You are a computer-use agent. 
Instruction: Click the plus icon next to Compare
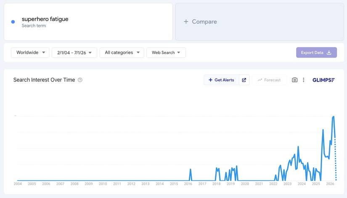(186, 21)
